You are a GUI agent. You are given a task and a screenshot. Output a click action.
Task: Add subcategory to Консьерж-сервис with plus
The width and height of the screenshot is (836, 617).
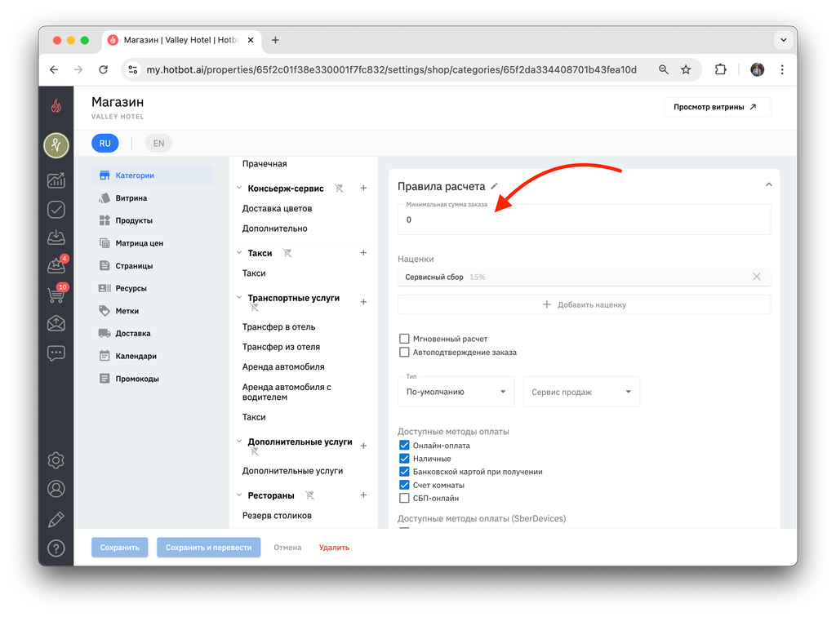pyautogui.click(x=363, y=188)
